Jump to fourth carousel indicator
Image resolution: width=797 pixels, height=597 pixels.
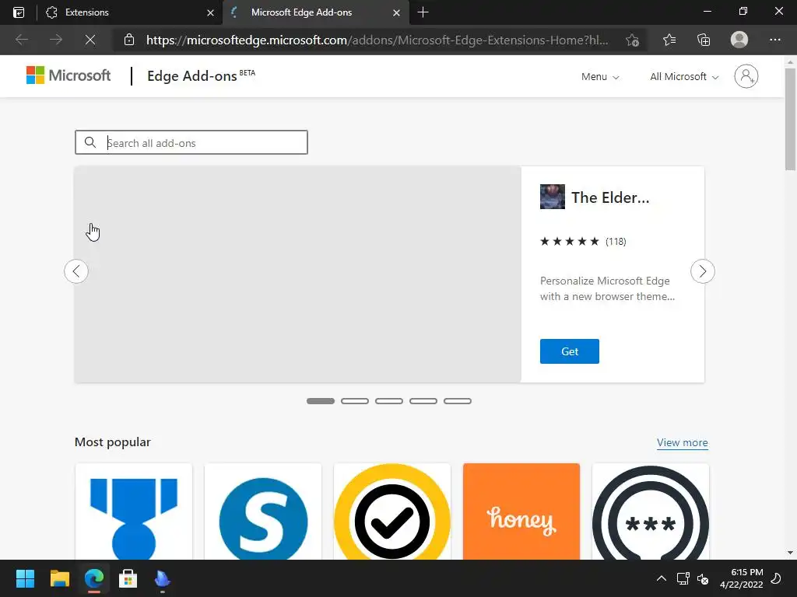pyautogui.click(x=423, y=401)
